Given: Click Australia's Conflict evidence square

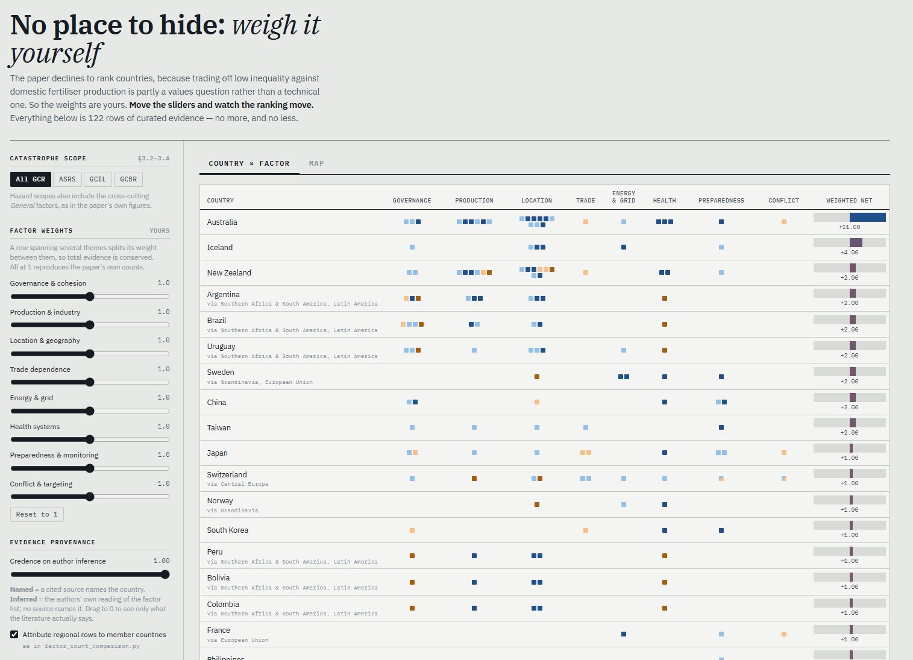Looking at the screenshot, I should point(784,222).
